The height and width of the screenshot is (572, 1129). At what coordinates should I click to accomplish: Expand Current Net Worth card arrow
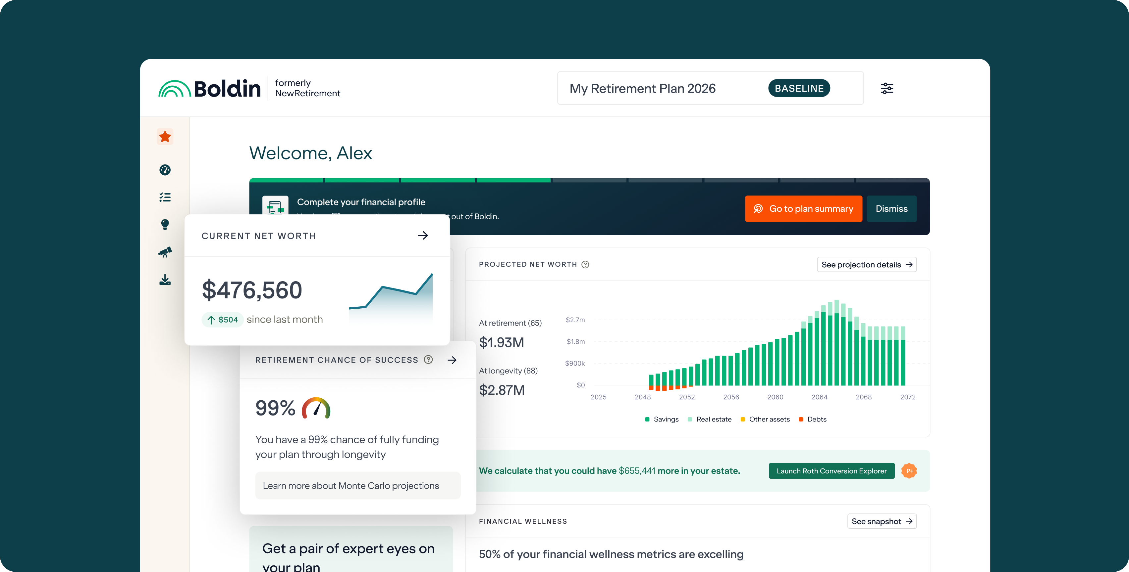(422, 236)
